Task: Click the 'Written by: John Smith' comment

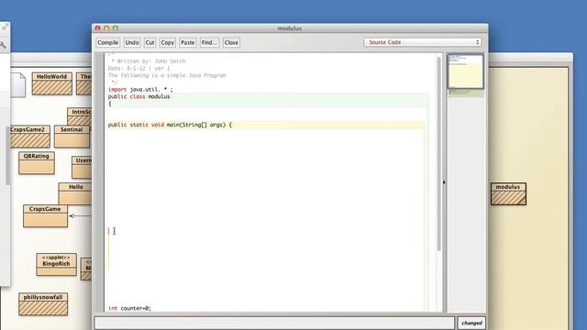Action: [x=149, y=61]
